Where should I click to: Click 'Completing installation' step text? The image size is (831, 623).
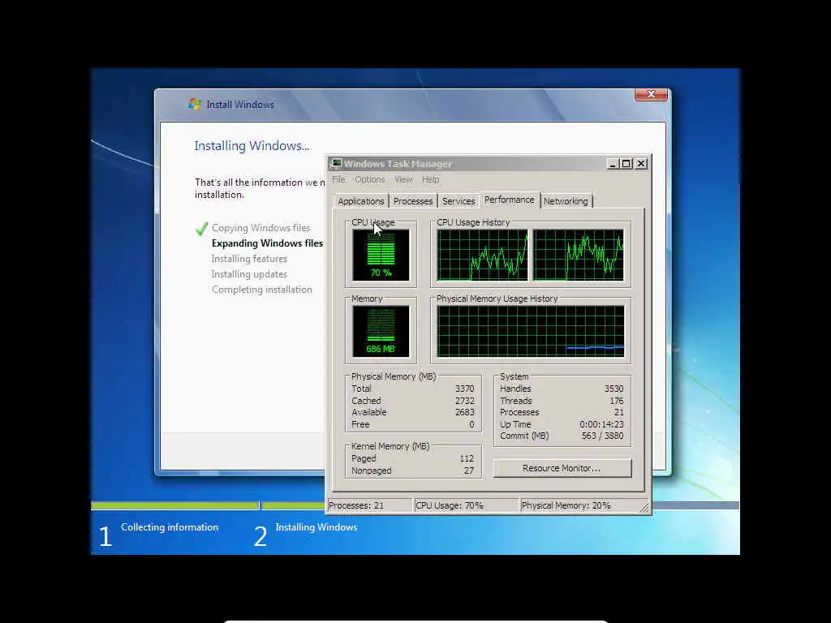(x=262, y=290)
